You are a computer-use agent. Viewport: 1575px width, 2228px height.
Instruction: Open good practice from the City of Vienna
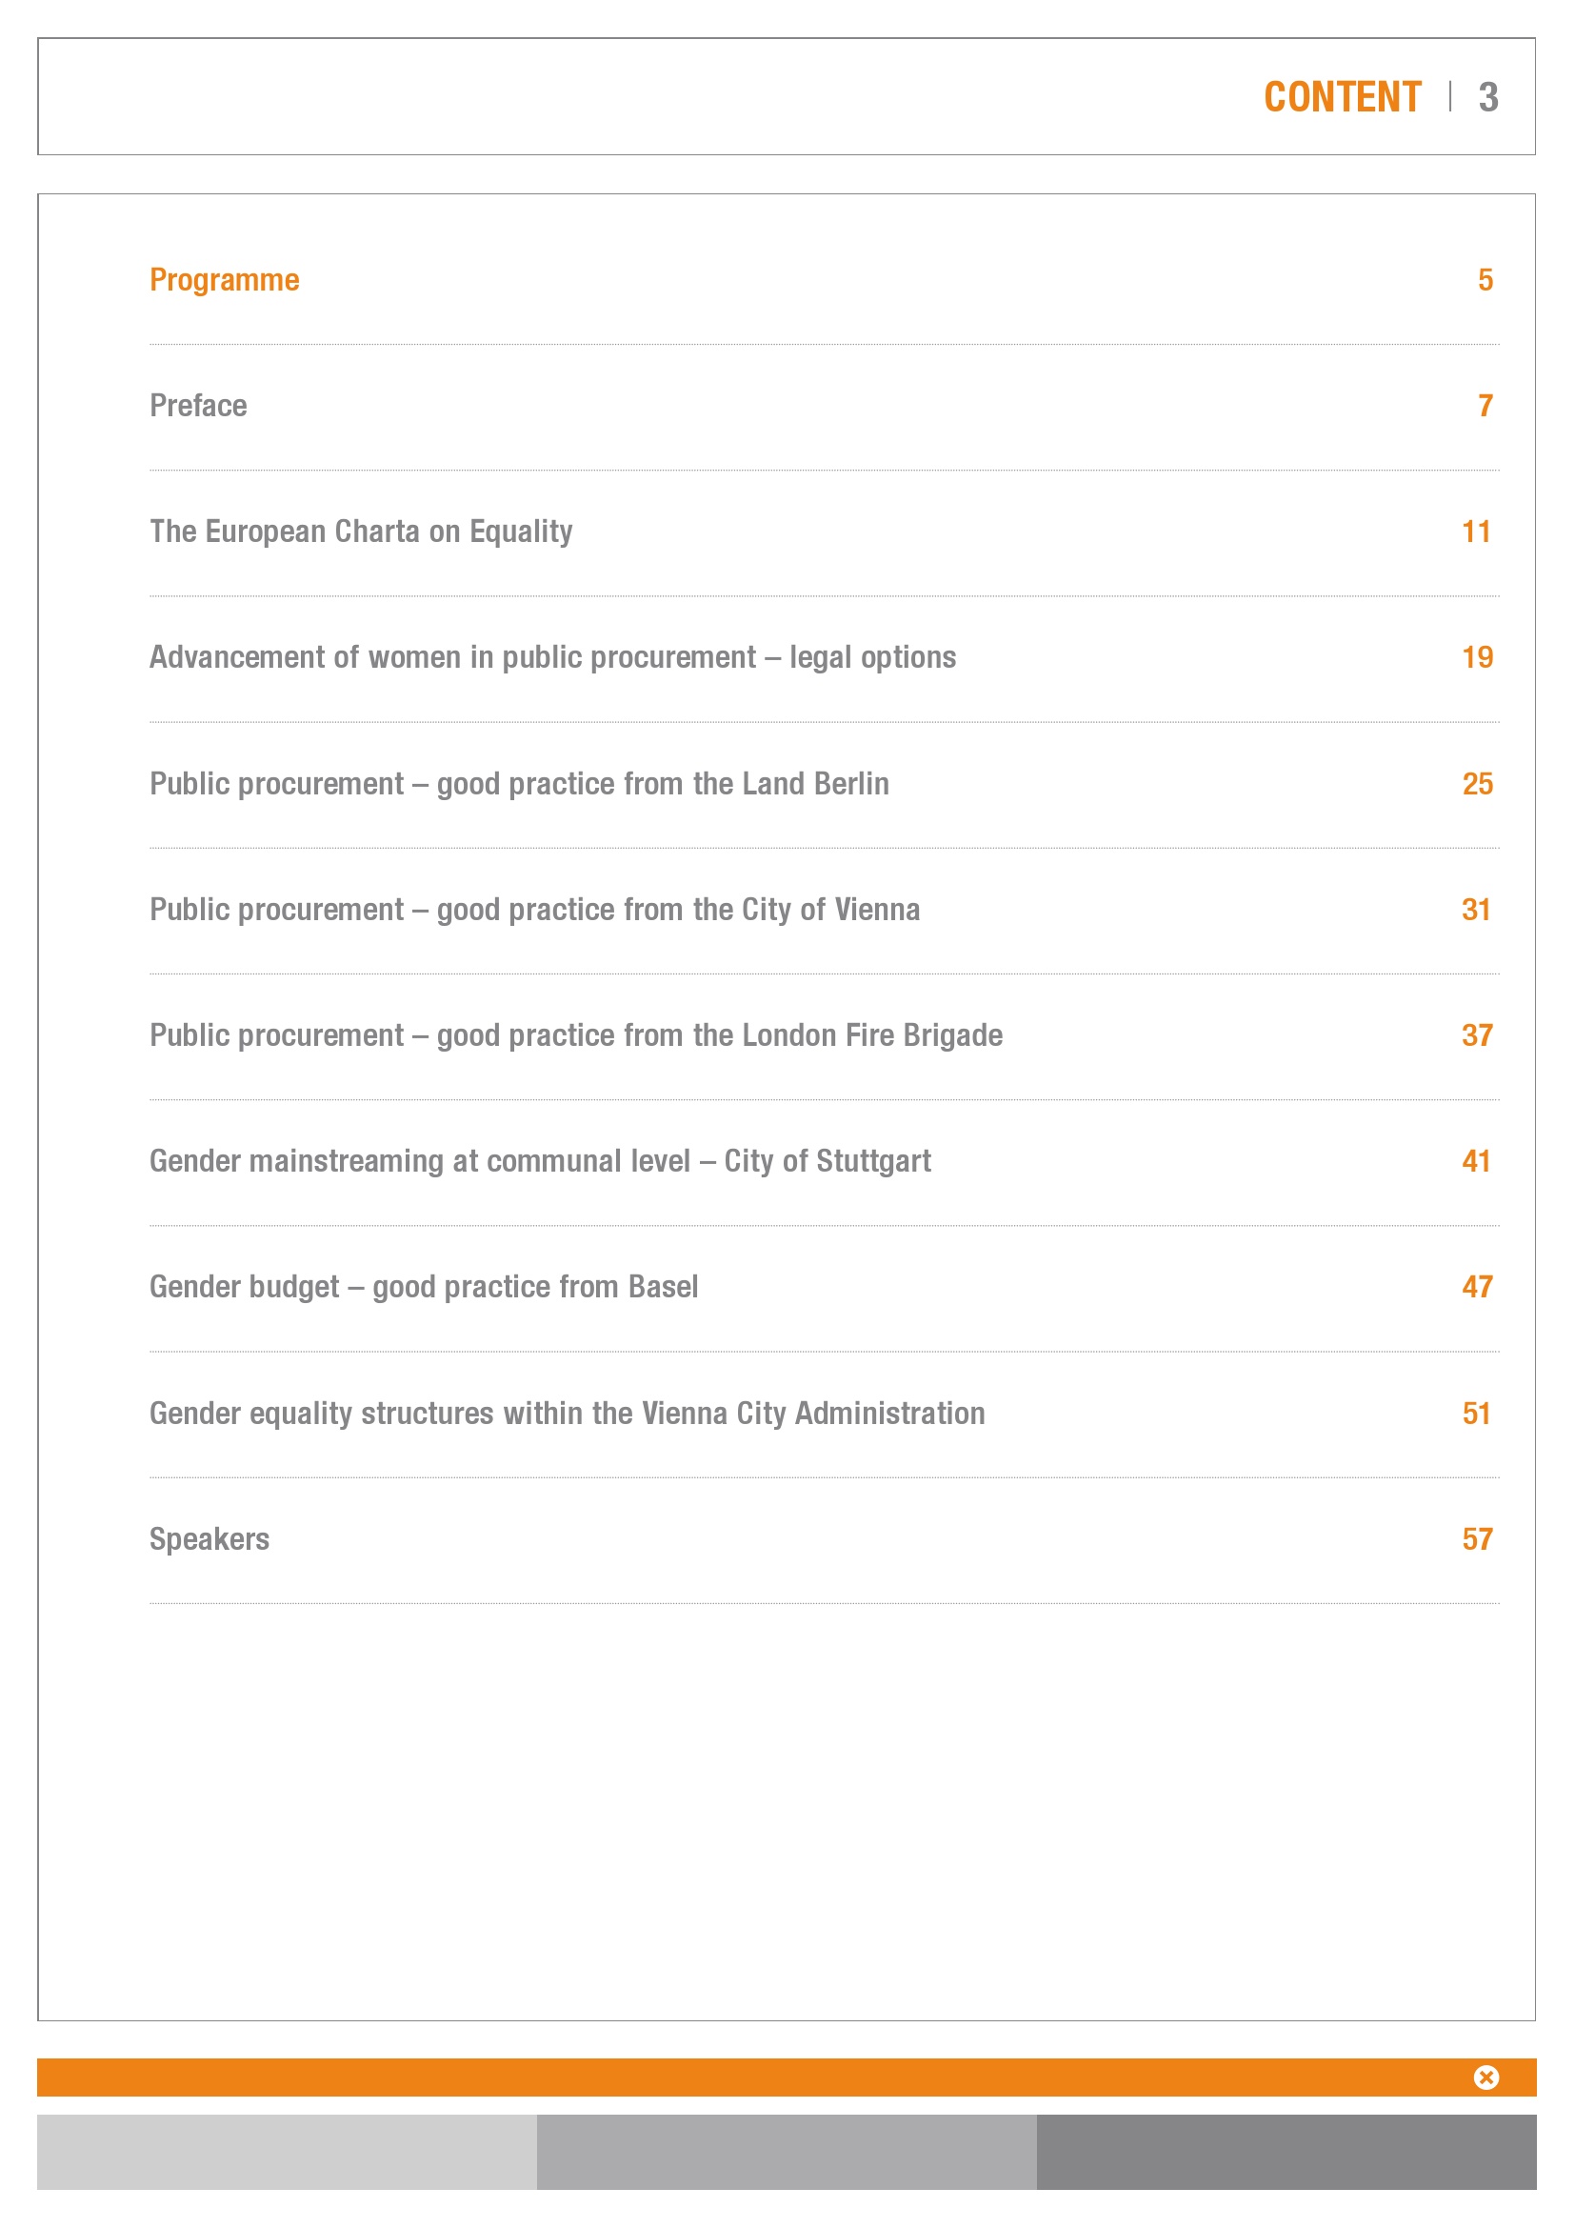[x=534, y=911]
